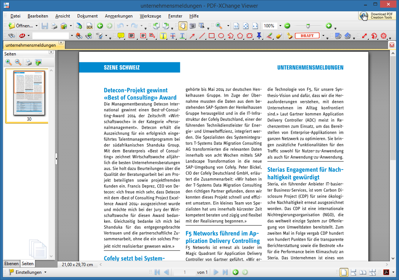This screenshot has width=399, height=280.
Task: Open the stamp selection dropdown
Action: click(x=324, y=36)
